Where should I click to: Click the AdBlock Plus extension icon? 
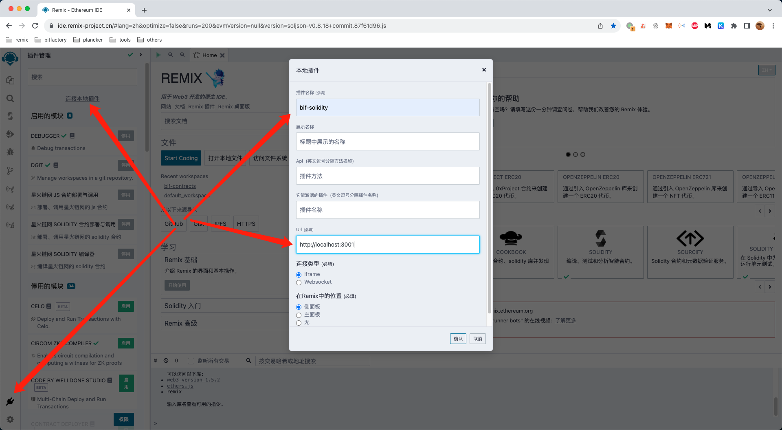(695, 26)
